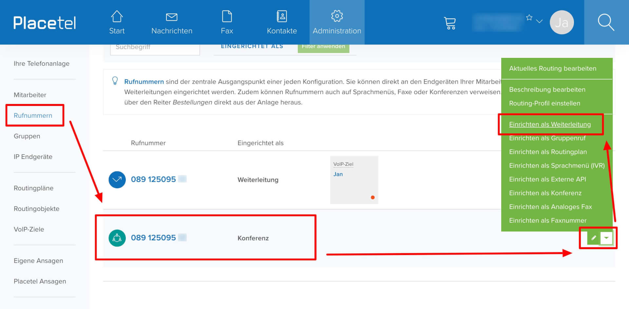Open Routingobjekte in sidebar
Screen dimensions: 629x309
(x=36, y=209)
